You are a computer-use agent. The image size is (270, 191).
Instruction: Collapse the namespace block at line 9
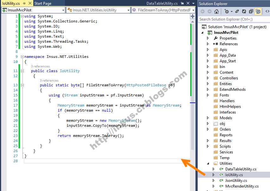tap(22, 57)
